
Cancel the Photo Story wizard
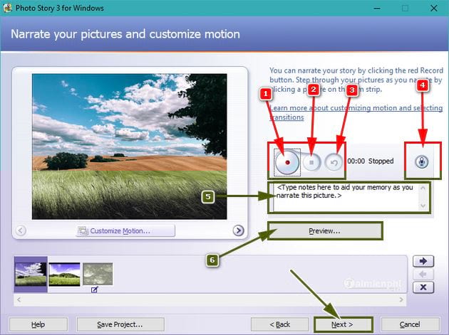(x=410, y=324)
